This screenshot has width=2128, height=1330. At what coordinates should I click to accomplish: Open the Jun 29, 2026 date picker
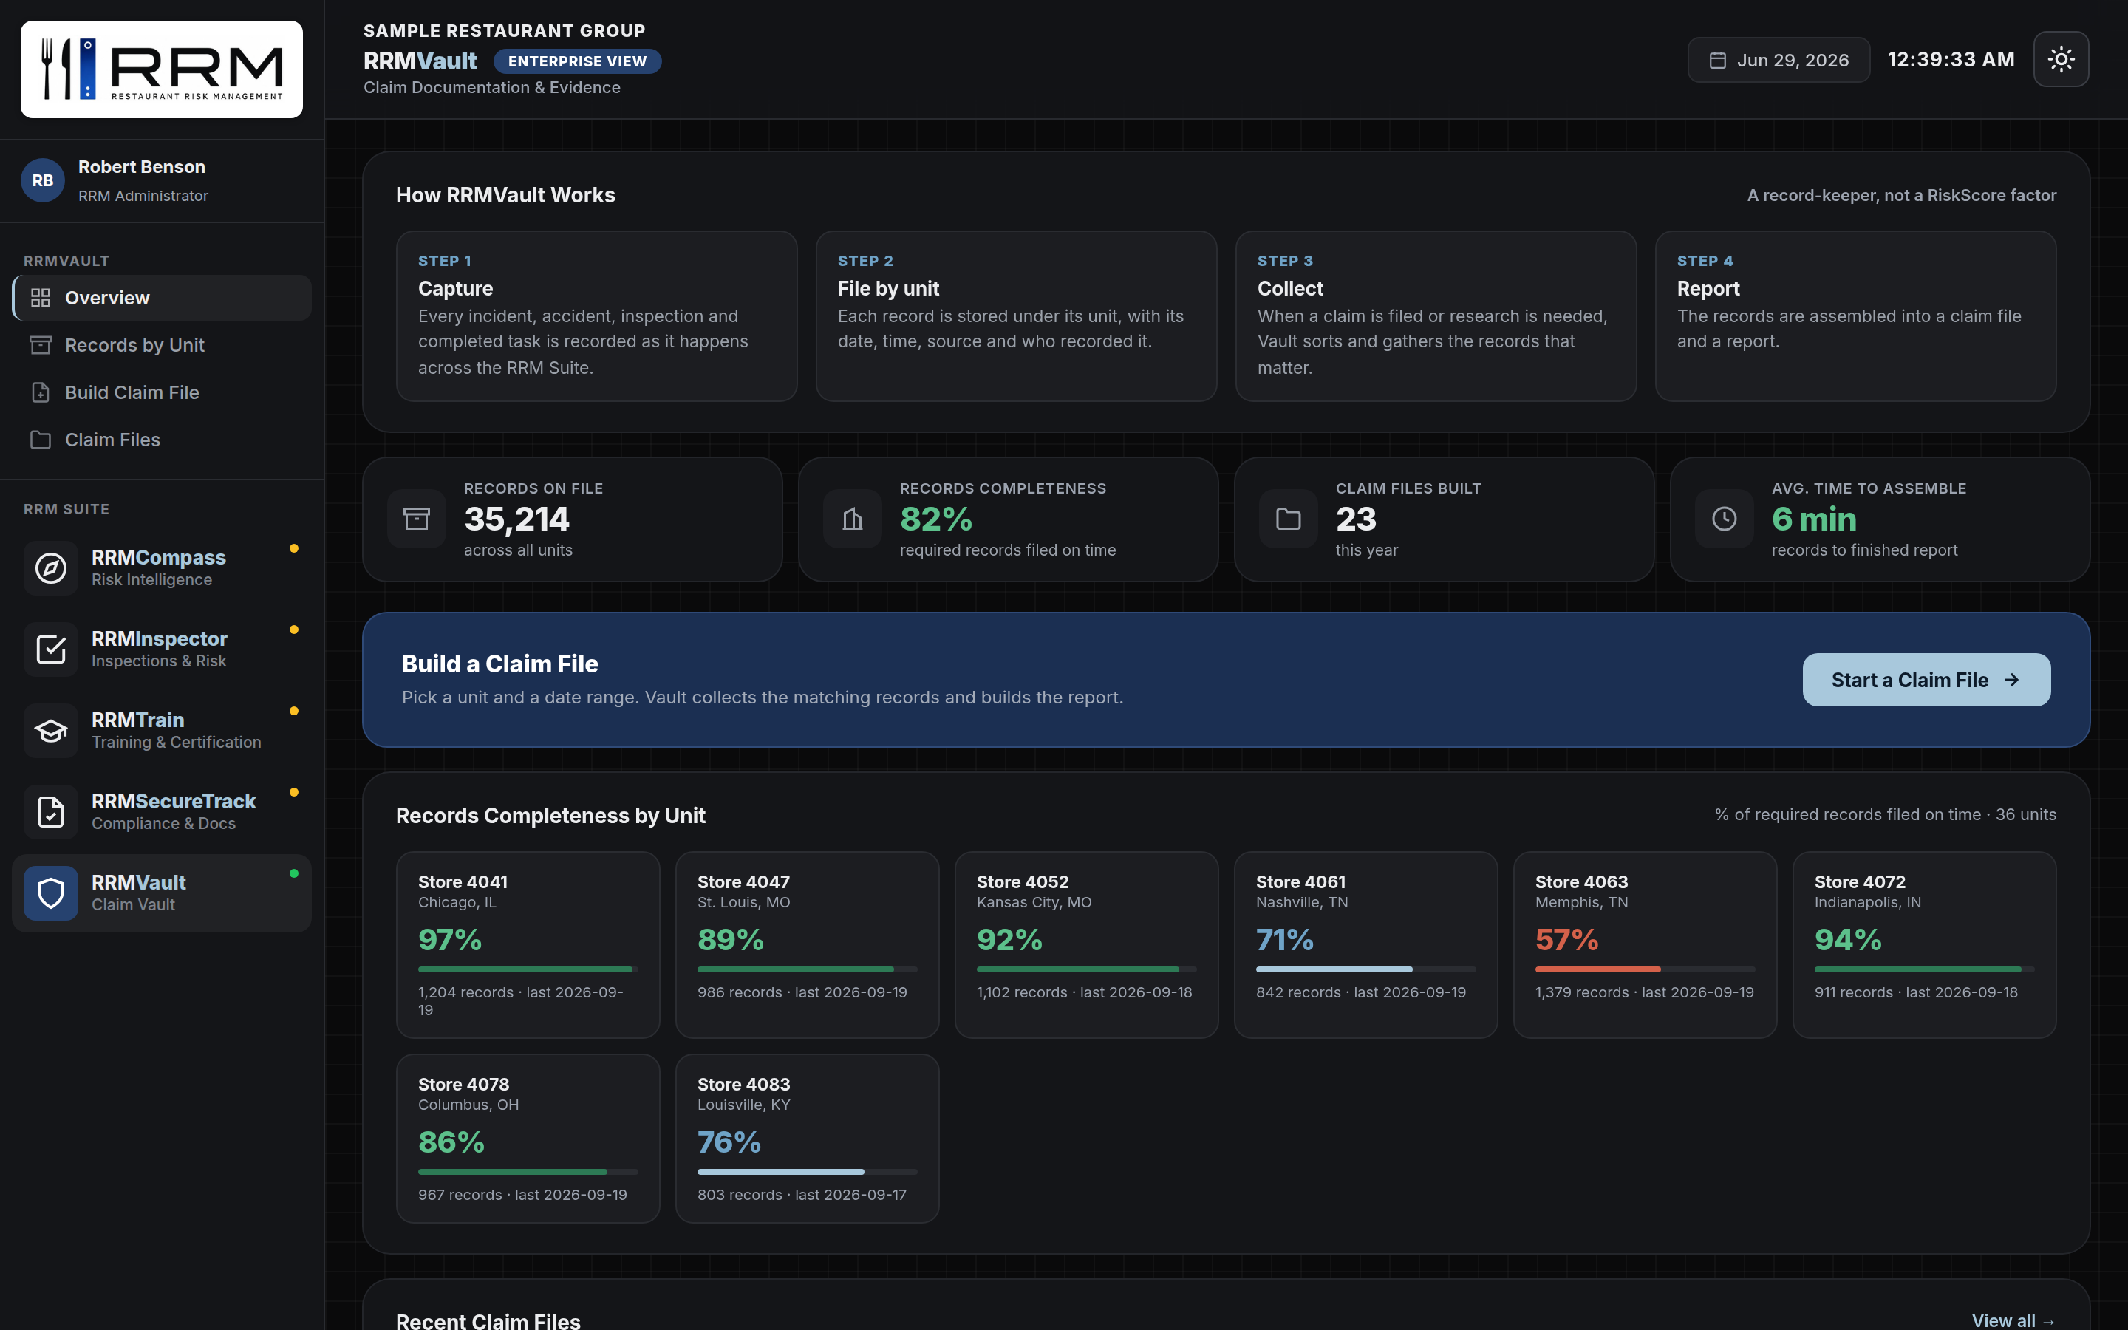coord(1778,60)
